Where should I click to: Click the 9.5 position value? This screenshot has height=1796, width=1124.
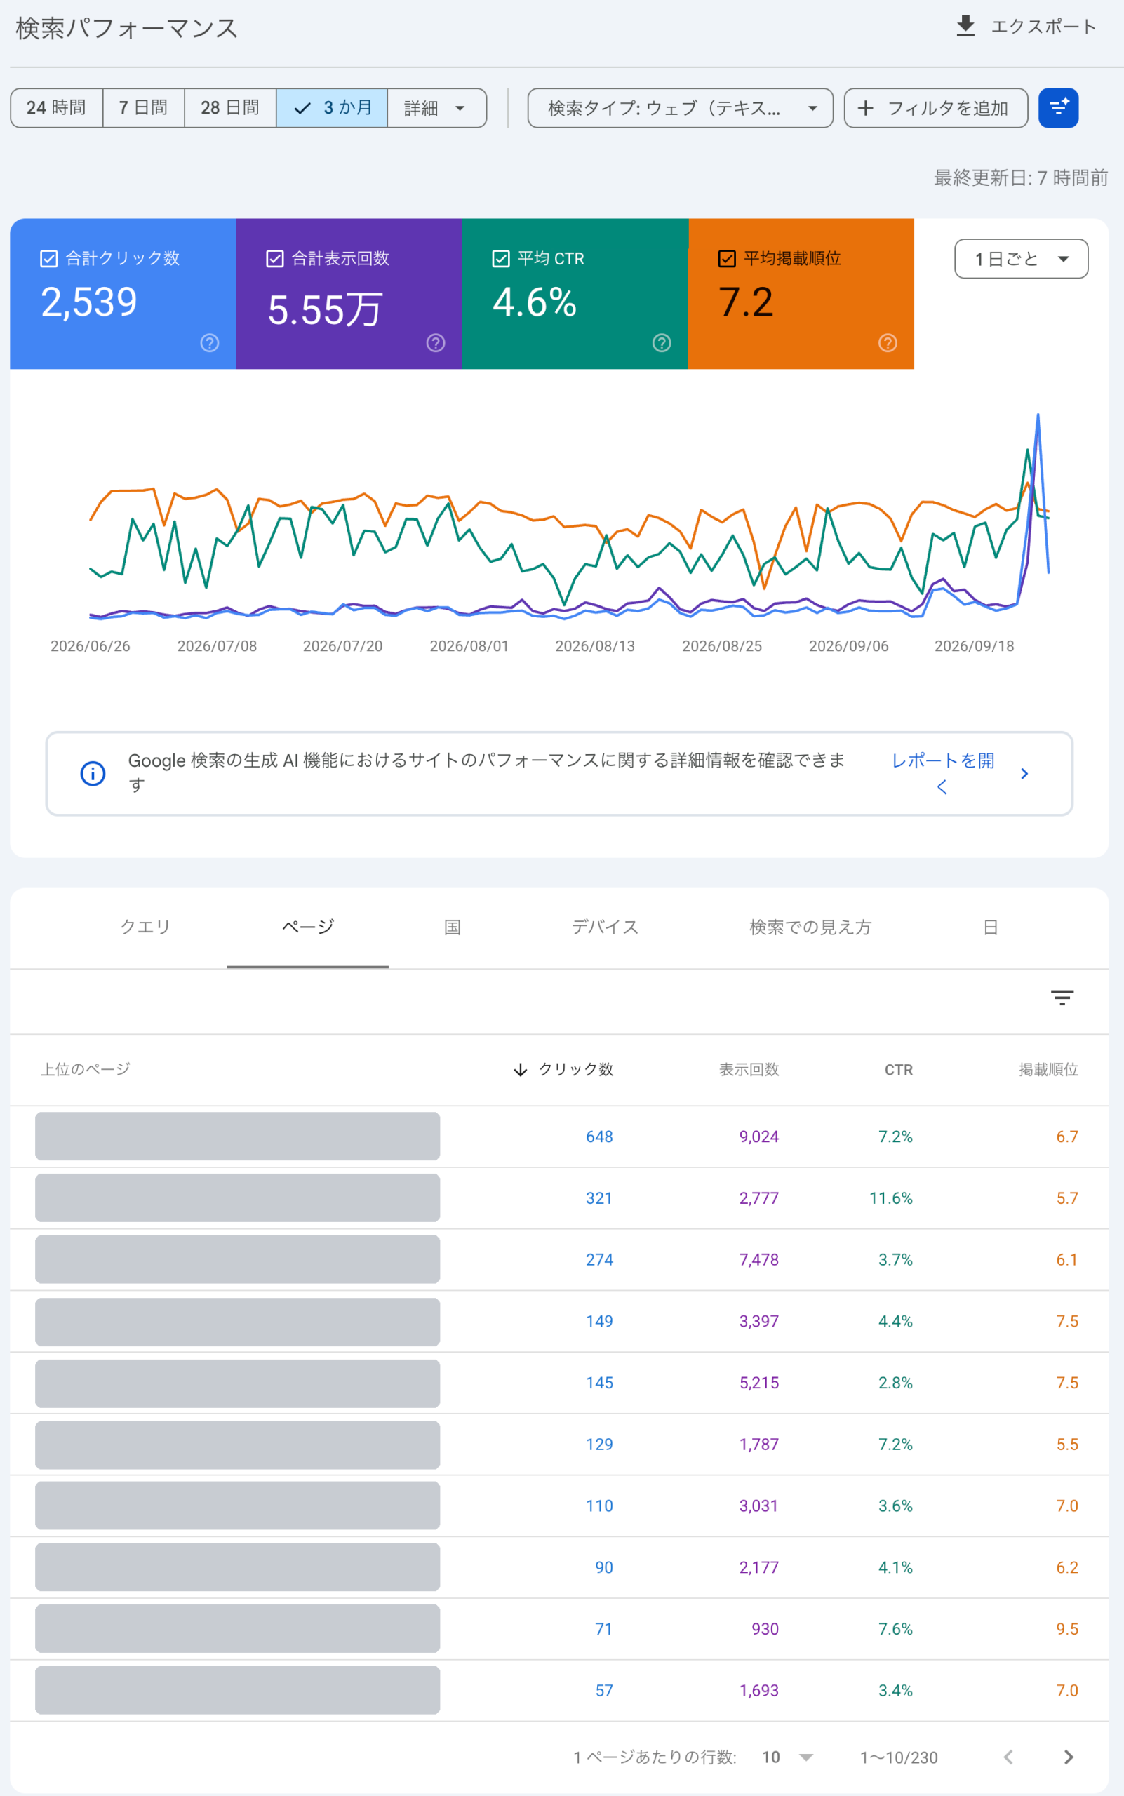[1066, 1629]
